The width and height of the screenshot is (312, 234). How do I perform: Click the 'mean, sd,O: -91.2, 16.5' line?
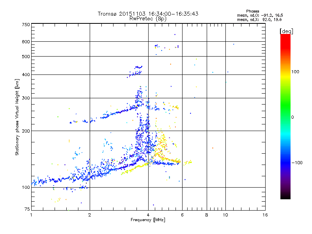(260, 15)
